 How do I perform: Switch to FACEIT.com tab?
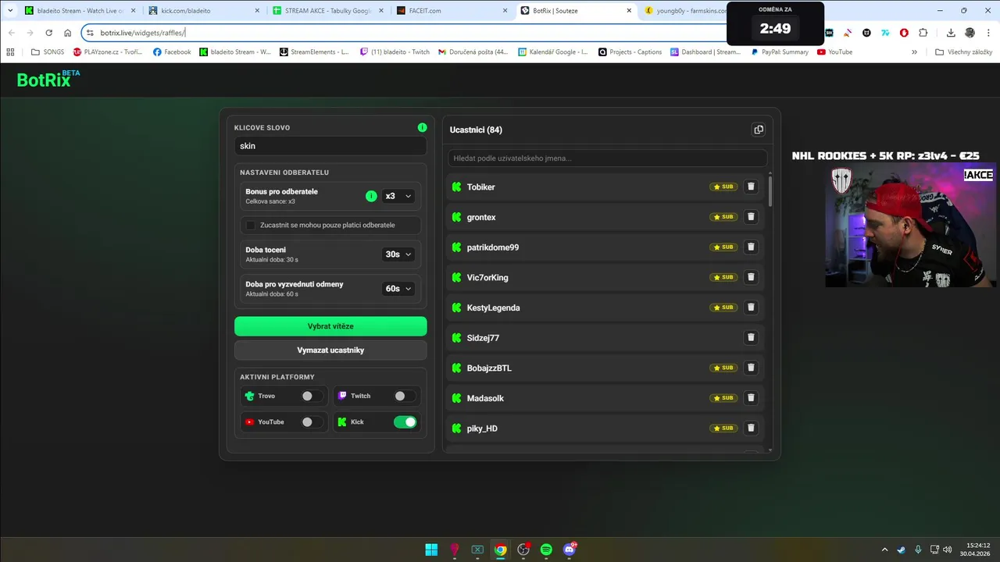451,11
